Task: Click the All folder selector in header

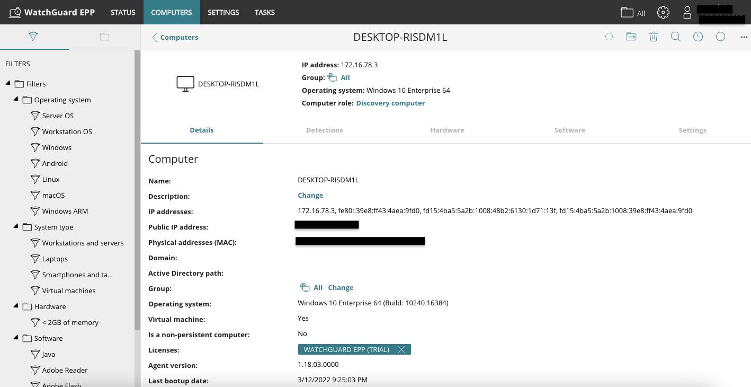Action: tap(633, 12)
